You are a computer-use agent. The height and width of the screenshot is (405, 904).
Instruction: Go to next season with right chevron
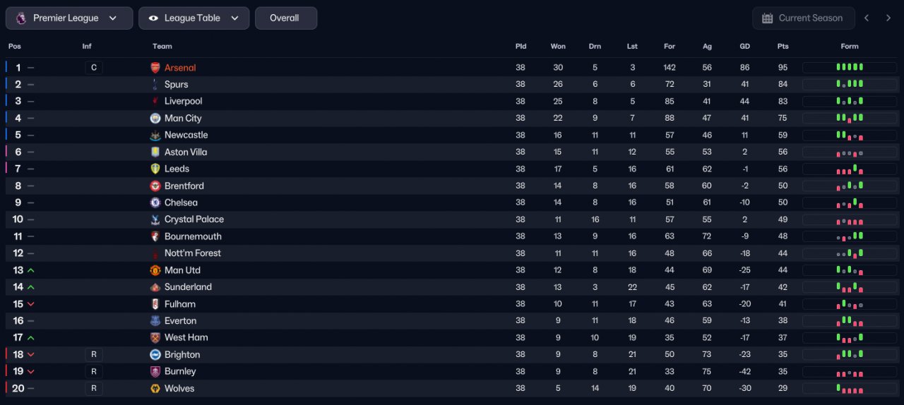(x=888, y=18)
